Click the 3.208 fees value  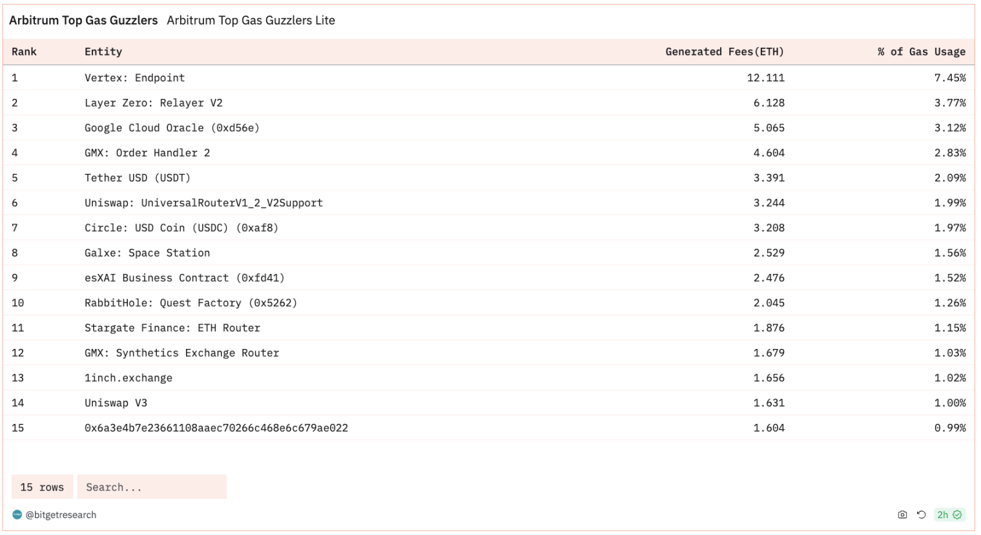[x=769, y=228]
